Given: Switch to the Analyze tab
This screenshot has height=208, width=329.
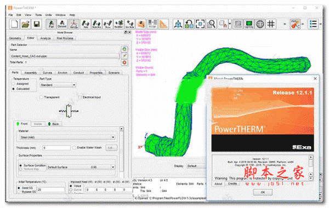Looking at the screenshot, I should pos(46,38).
